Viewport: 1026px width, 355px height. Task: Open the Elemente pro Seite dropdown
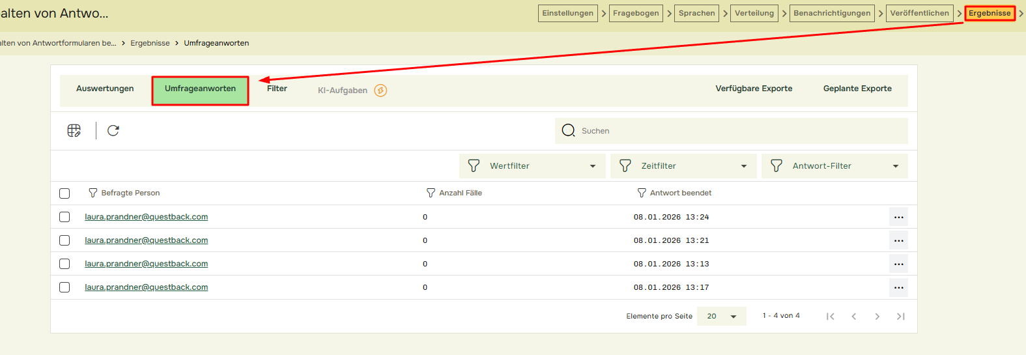tap(721, 317)
